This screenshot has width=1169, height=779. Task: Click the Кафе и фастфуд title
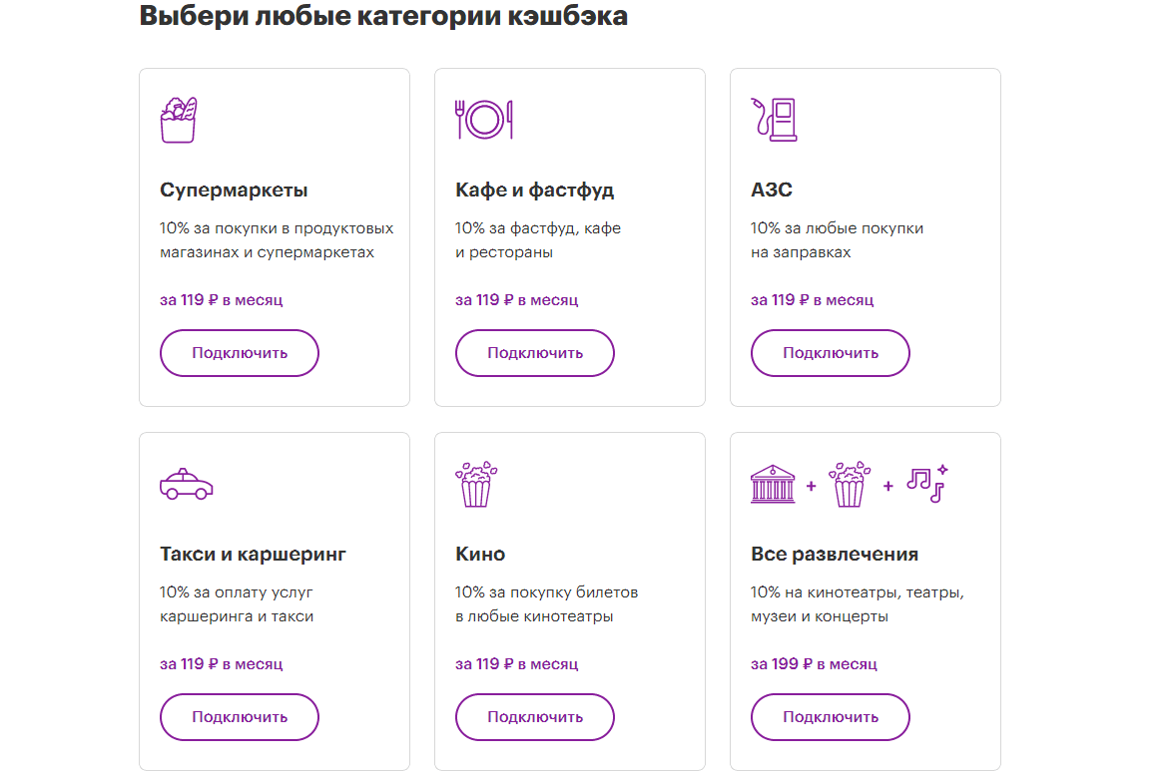click(534, 190)
